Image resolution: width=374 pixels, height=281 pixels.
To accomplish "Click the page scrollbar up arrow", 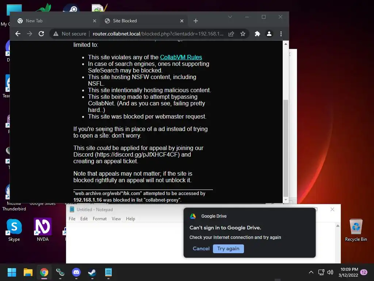I will [x=286, y=44].
